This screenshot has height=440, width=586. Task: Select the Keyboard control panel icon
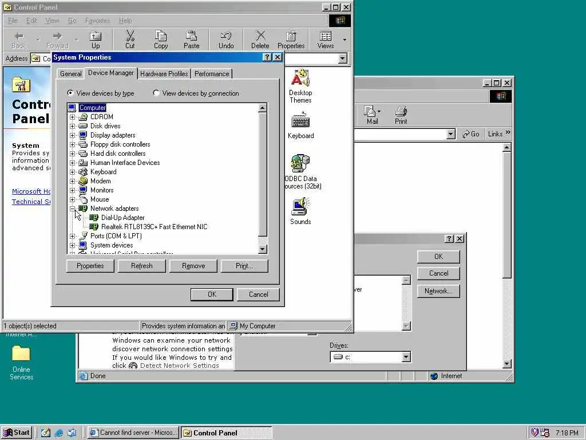coord(300,125)
